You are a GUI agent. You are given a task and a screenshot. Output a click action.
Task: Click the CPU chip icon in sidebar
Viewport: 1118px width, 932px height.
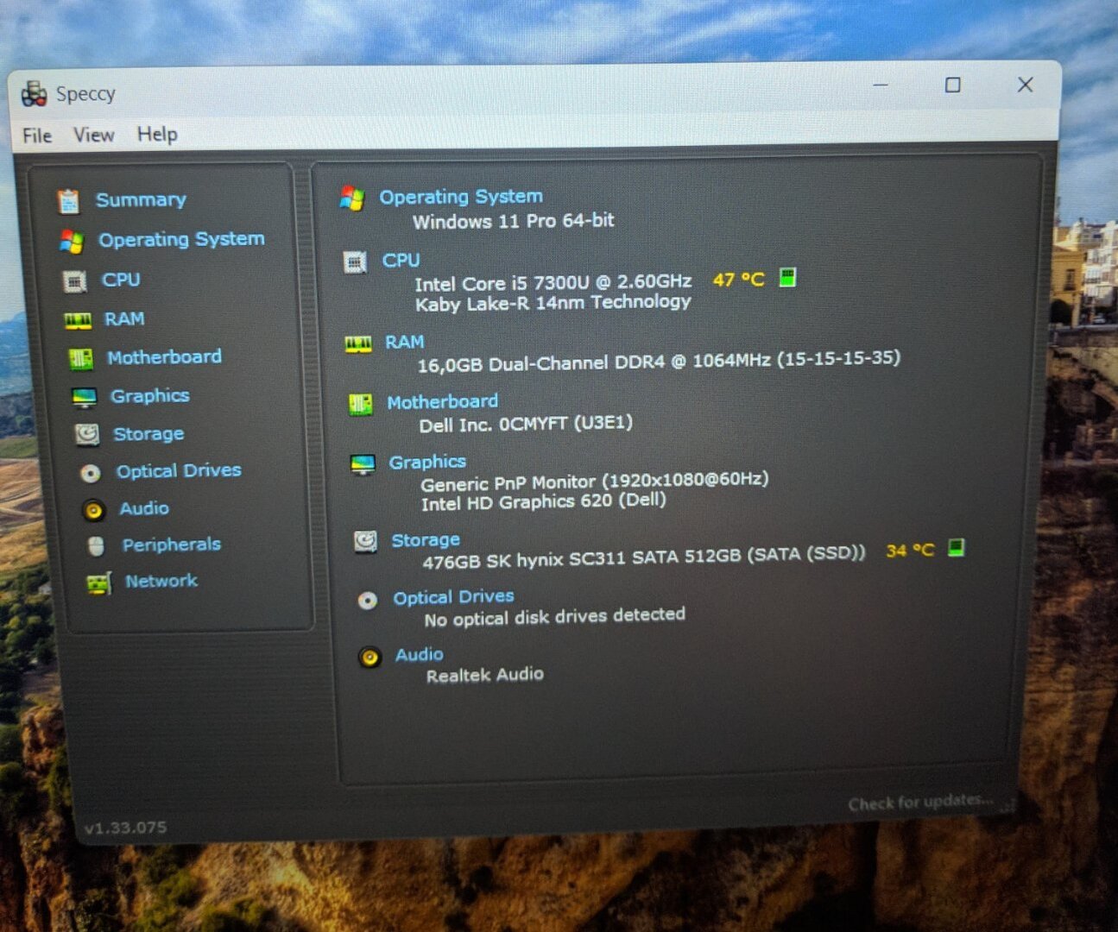pyautogui.click(x=75, y=281)
